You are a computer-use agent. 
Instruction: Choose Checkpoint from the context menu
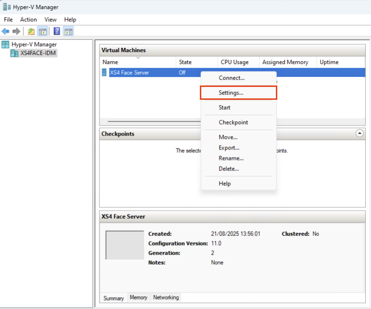point(239,122)
